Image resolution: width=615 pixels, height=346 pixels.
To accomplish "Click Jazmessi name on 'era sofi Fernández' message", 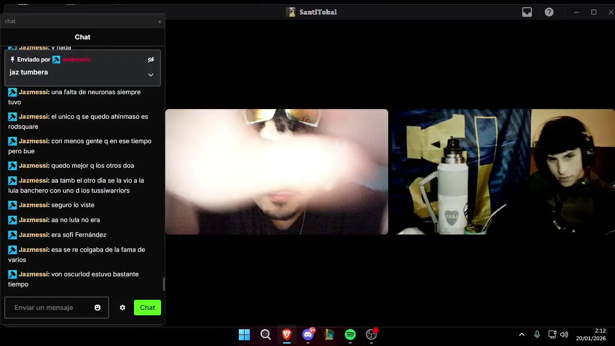I will tap(34, 235).
